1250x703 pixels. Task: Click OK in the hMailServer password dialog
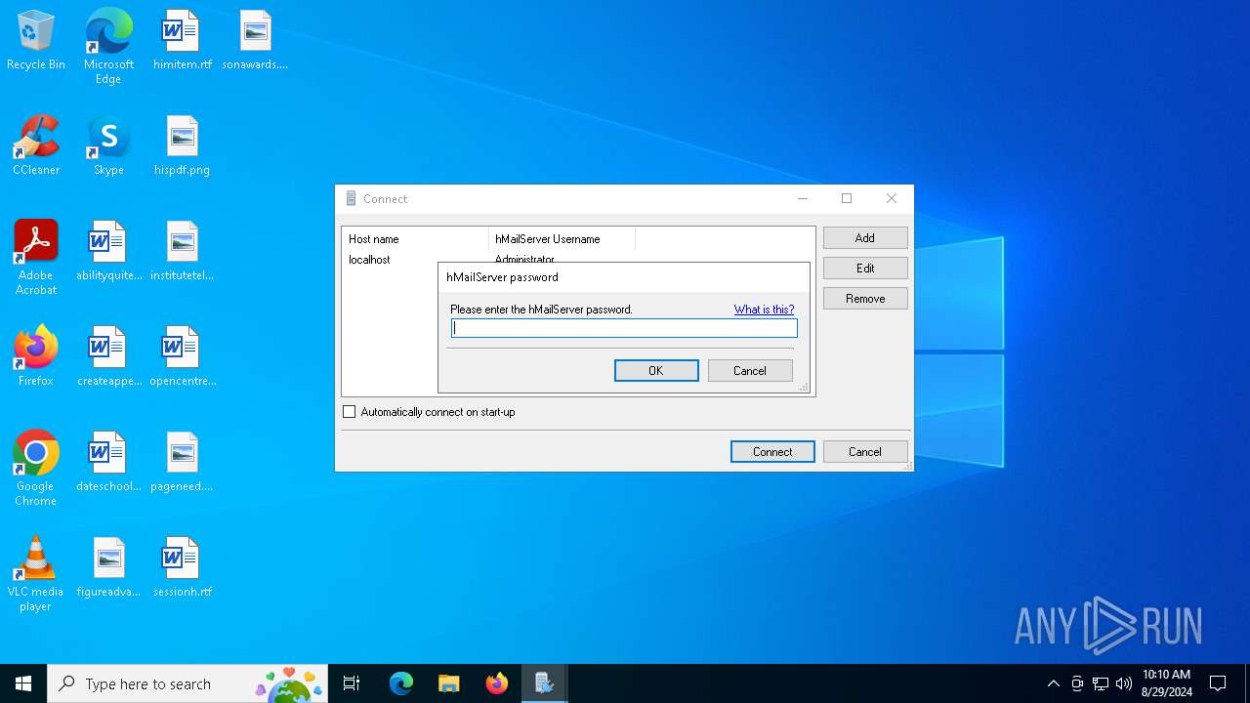[x=656, y=371]
